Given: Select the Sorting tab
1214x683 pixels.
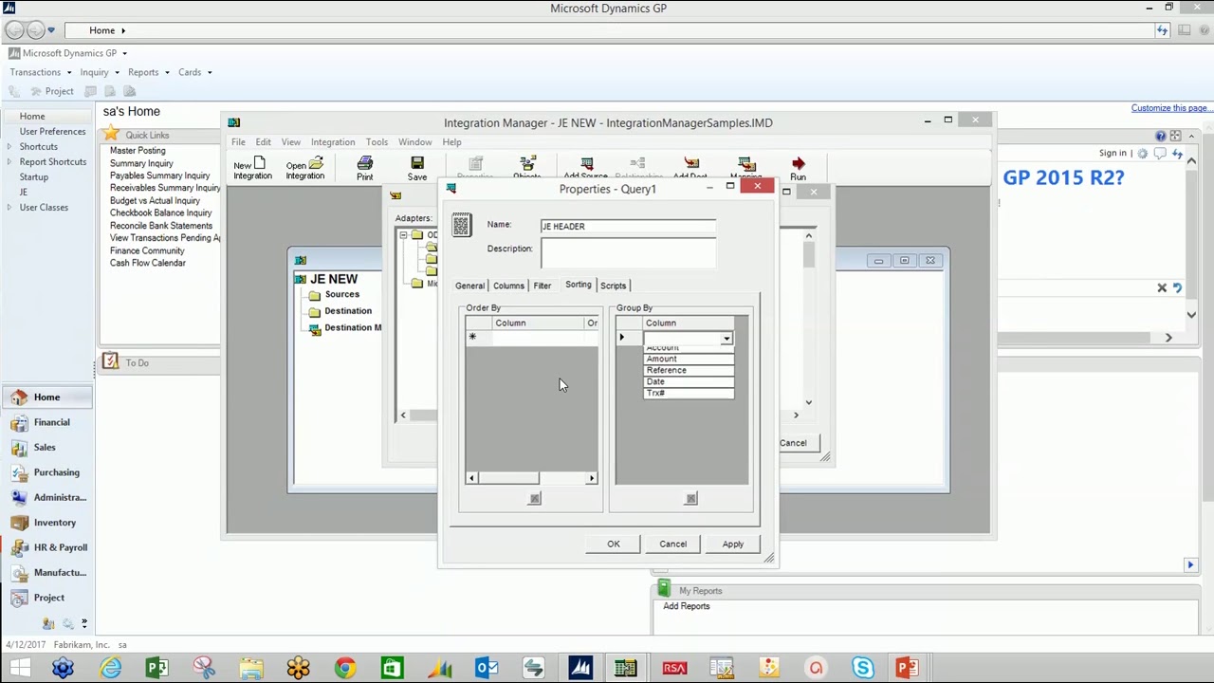Looking at the screenshot, I should [578, 285].
